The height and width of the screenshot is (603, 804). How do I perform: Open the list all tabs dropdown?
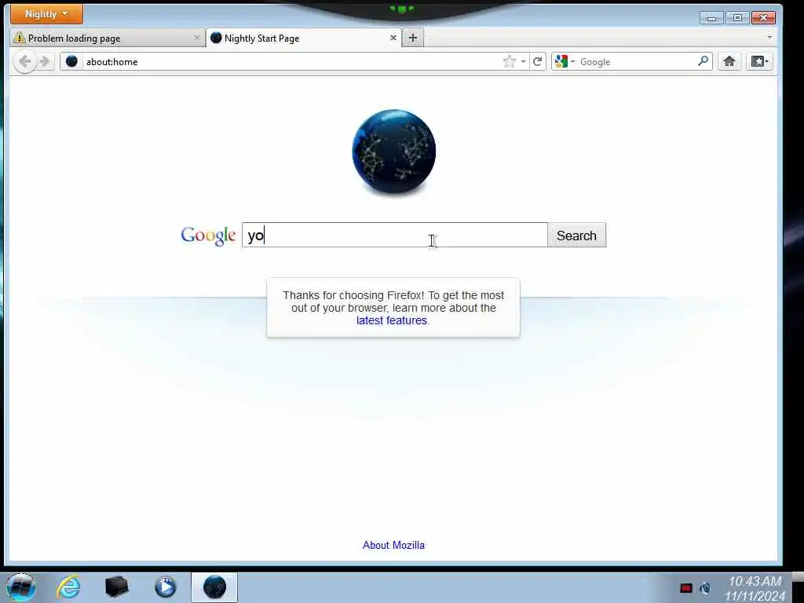[769, 38]
